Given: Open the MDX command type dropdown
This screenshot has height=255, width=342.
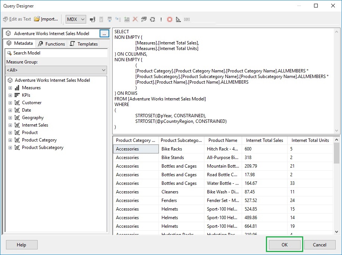Looking at the screenshot, I should [x=76, y=19].
